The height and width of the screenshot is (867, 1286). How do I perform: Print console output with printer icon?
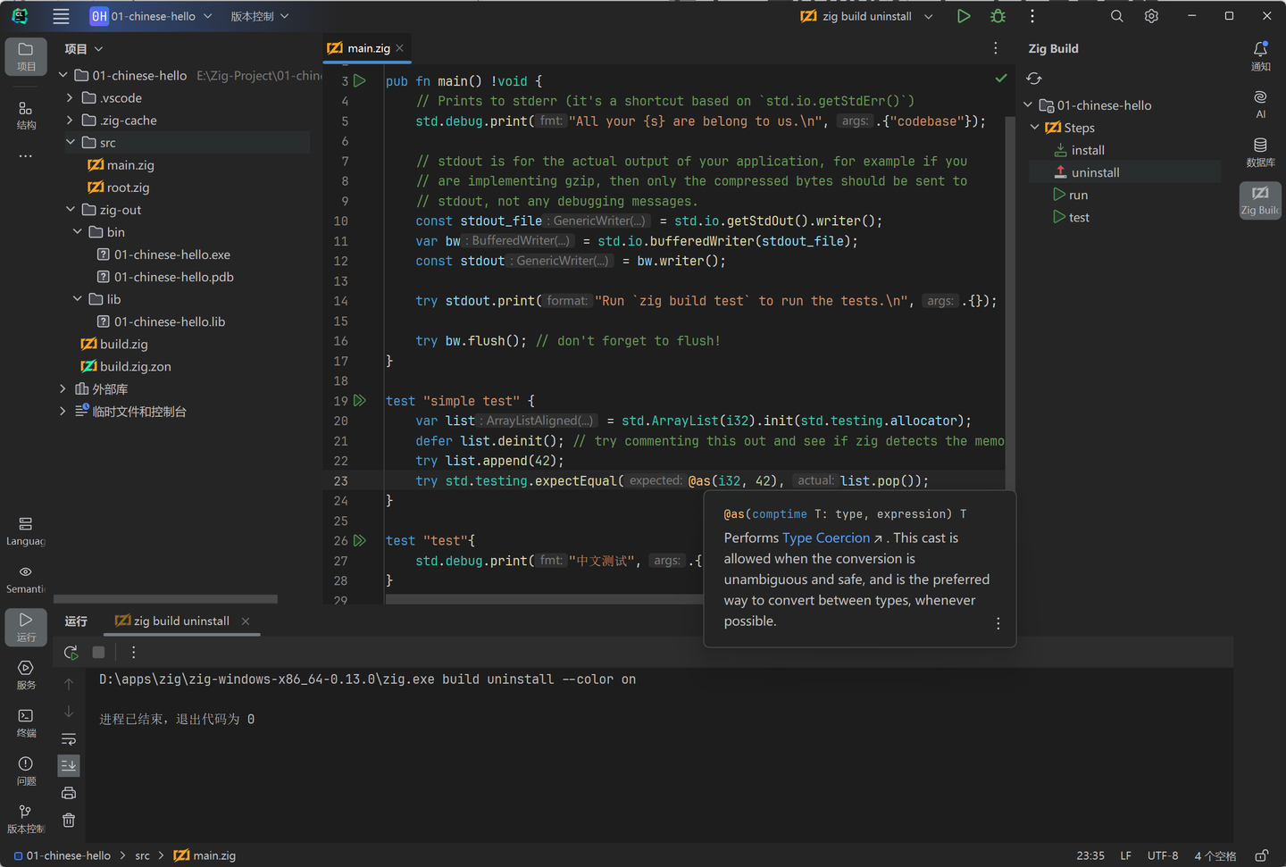[x=69, y=793]
